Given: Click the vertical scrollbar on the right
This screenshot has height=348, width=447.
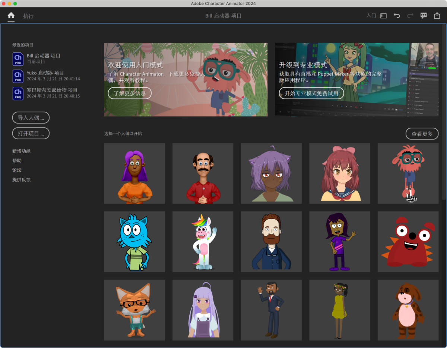Looking at the screenshot, I should [x=444, y=112].
